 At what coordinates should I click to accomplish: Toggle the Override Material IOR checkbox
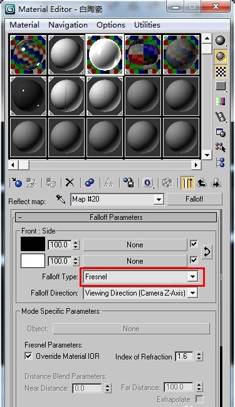pos(28,356)
